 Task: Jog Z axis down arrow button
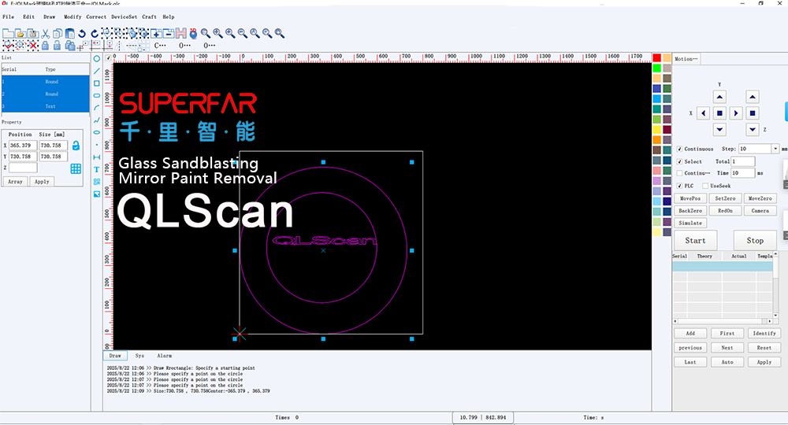pos(753,129)
